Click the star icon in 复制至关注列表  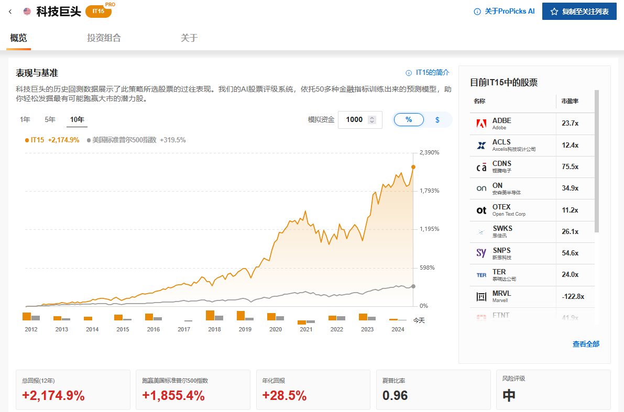[554, 12]
